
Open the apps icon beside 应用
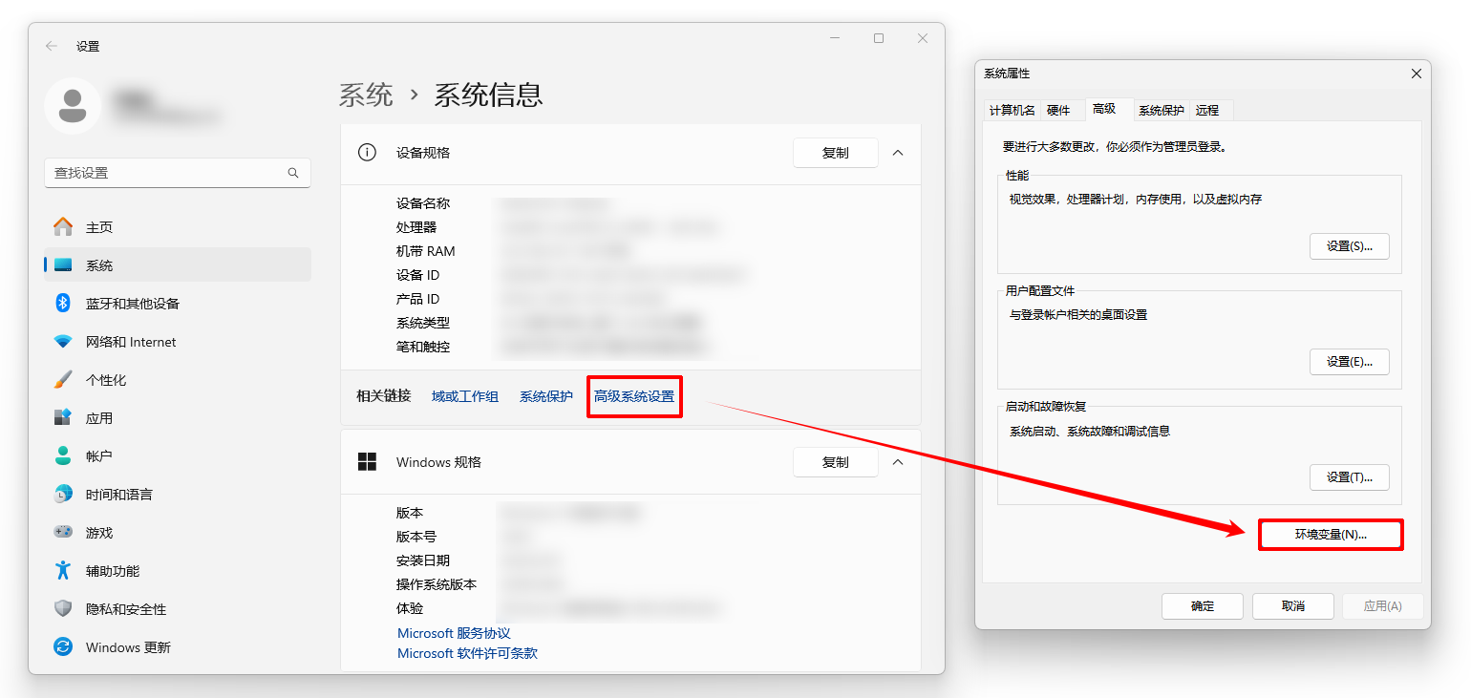[63, 417]
